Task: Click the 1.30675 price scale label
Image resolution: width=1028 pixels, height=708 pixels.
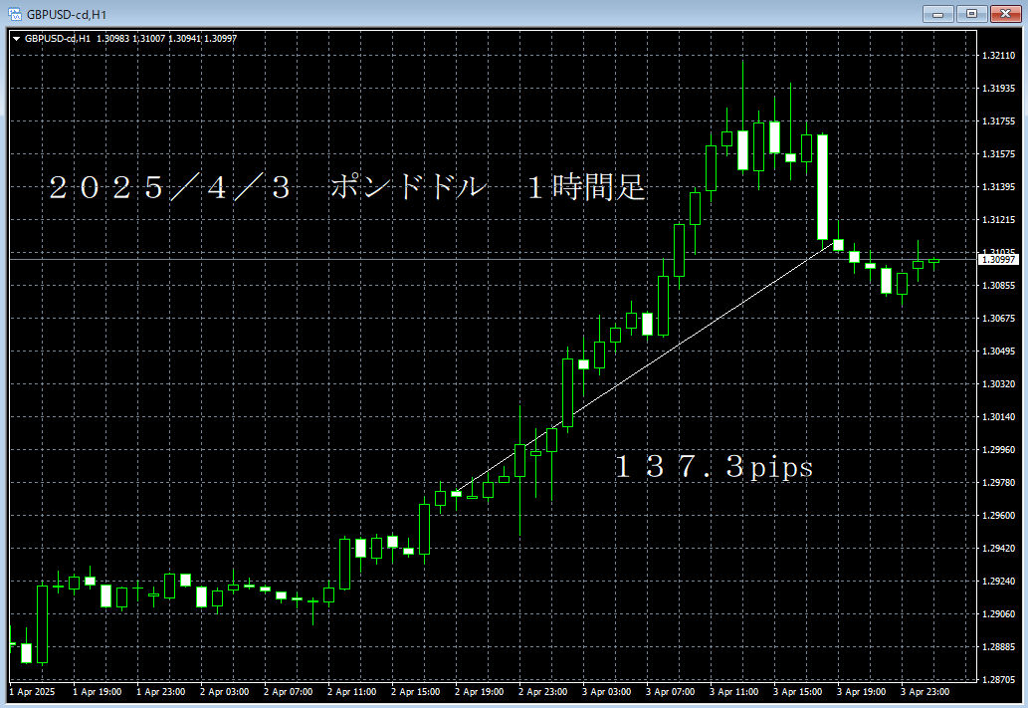Action: click(998, 319)
